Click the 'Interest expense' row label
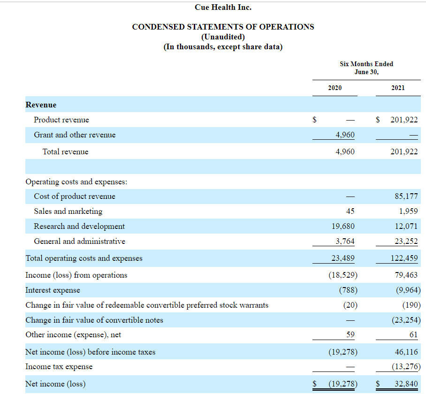This screenshot has height=394, width=426. tap(53, 290)
